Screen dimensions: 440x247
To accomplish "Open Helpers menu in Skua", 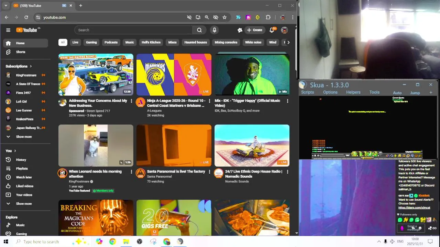I will coord(353,92).
